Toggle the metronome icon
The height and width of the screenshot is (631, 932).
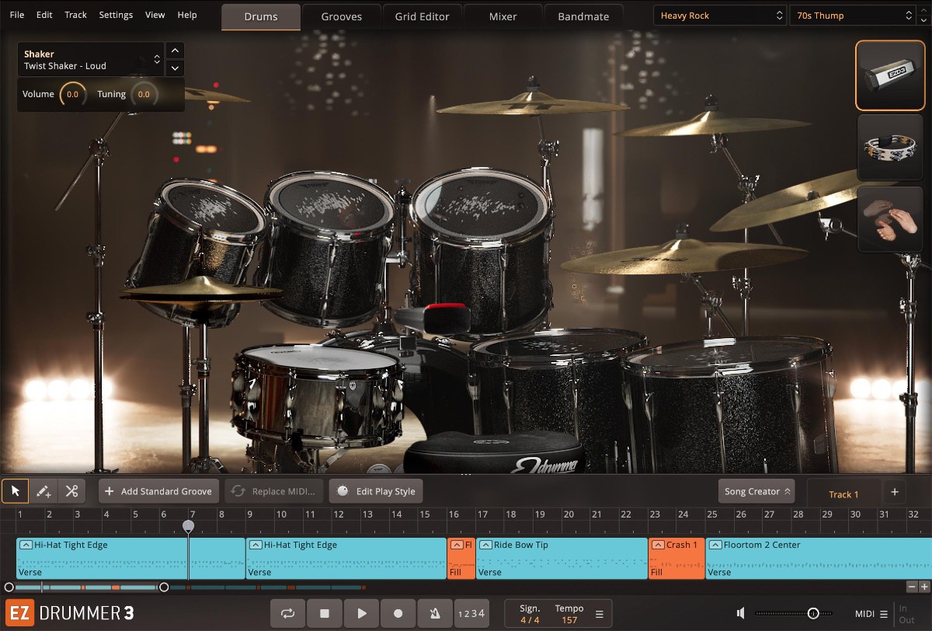435,613
